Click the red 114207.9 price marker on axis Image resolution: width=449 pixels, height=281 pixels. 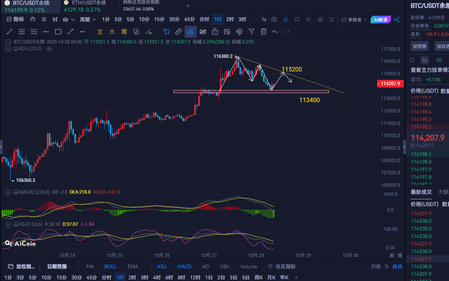[390, 84]
